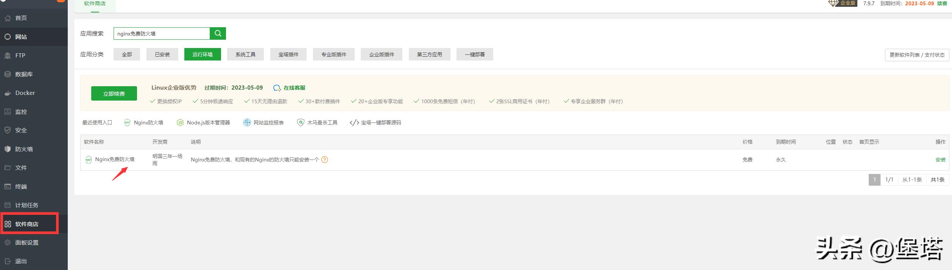The image size is (952, 270).
Task: Click the 共1条 pagination total
Action: (x=938, y=180)
